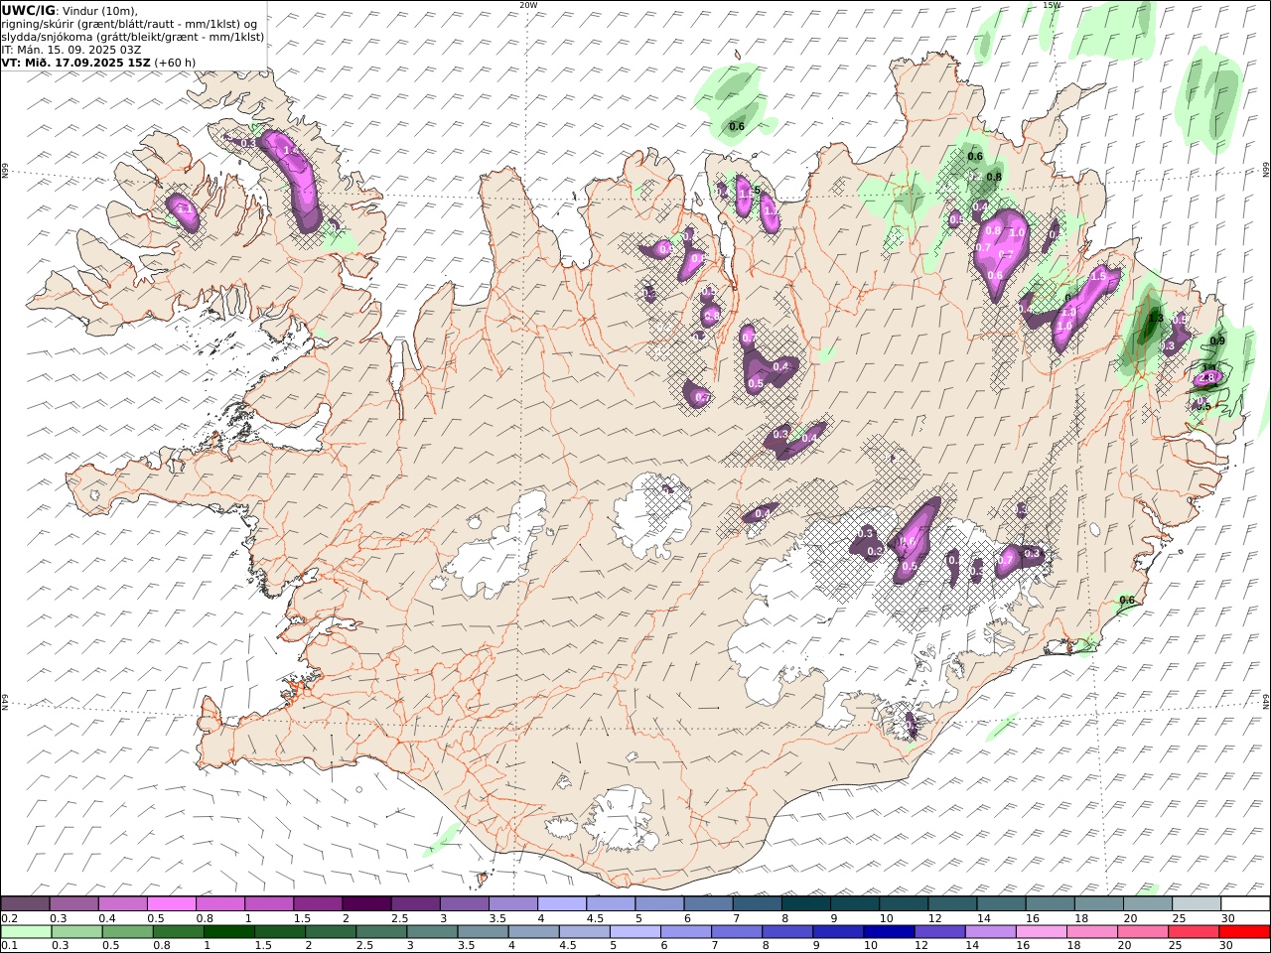Click the '1.3' value in the dark green rain patch
This screenshot has height=953, width=1271.
coord(1155,319)
